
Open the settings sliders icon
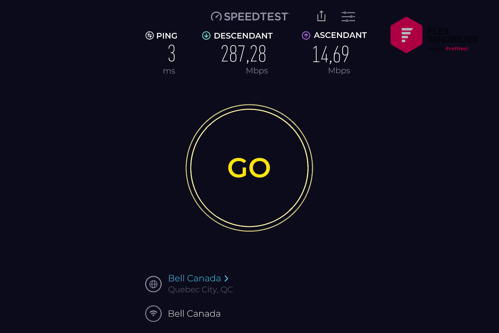348,16
